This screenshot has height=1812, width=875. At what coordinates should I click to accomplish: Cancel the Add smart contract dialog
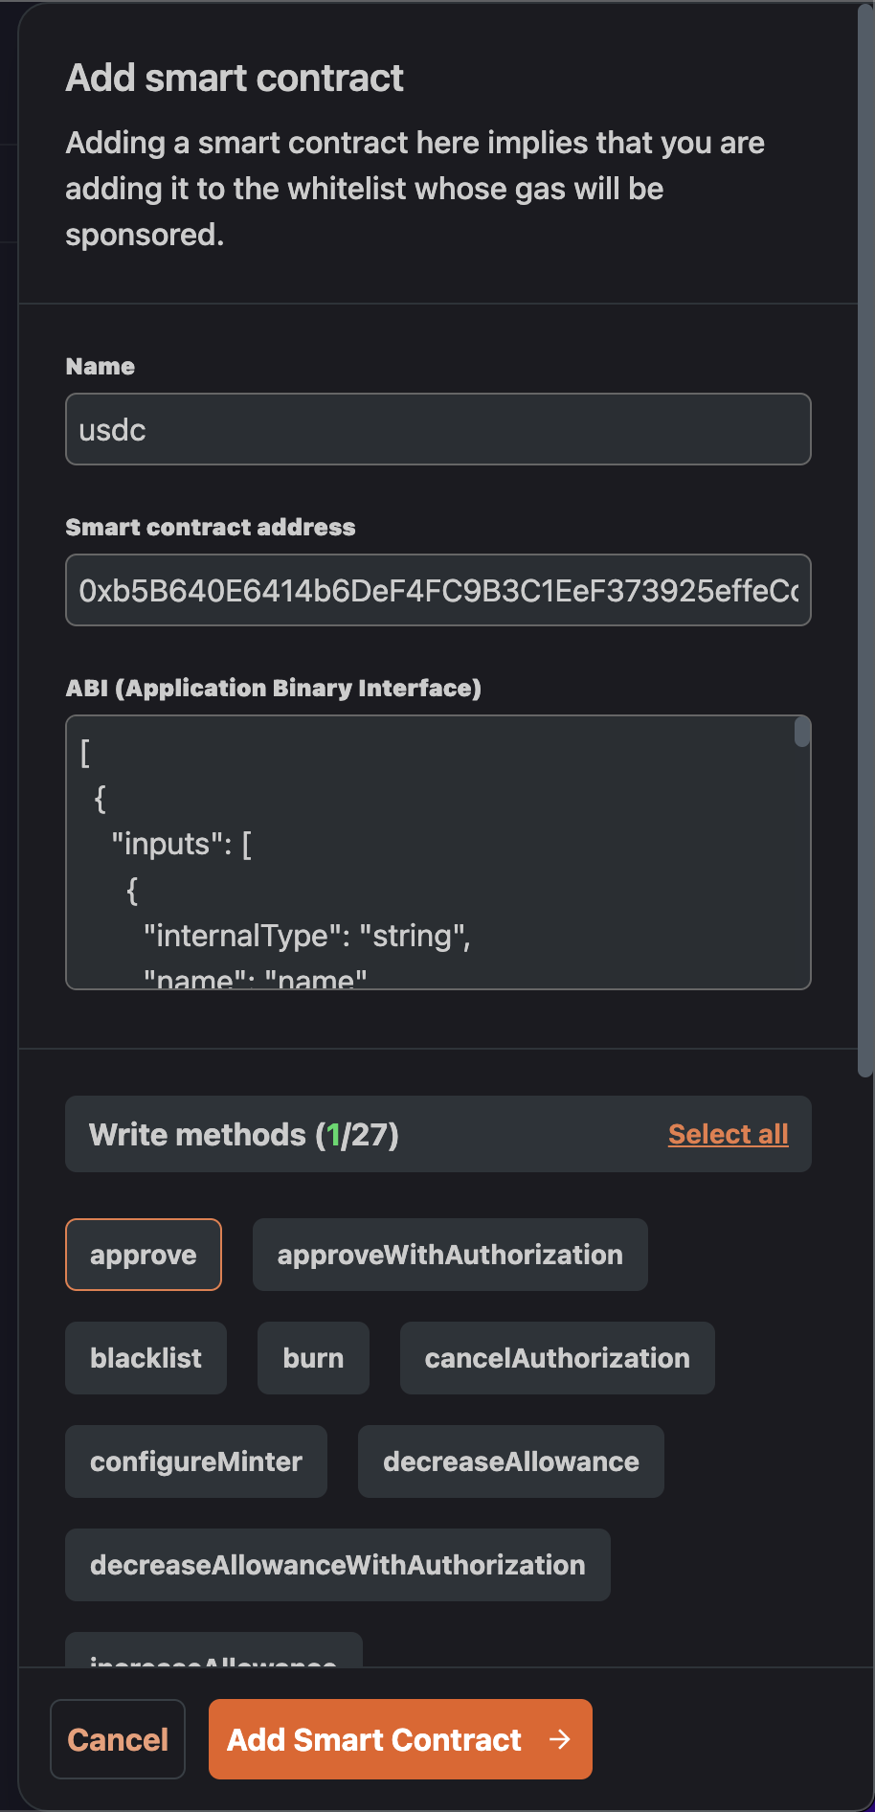117,1739
